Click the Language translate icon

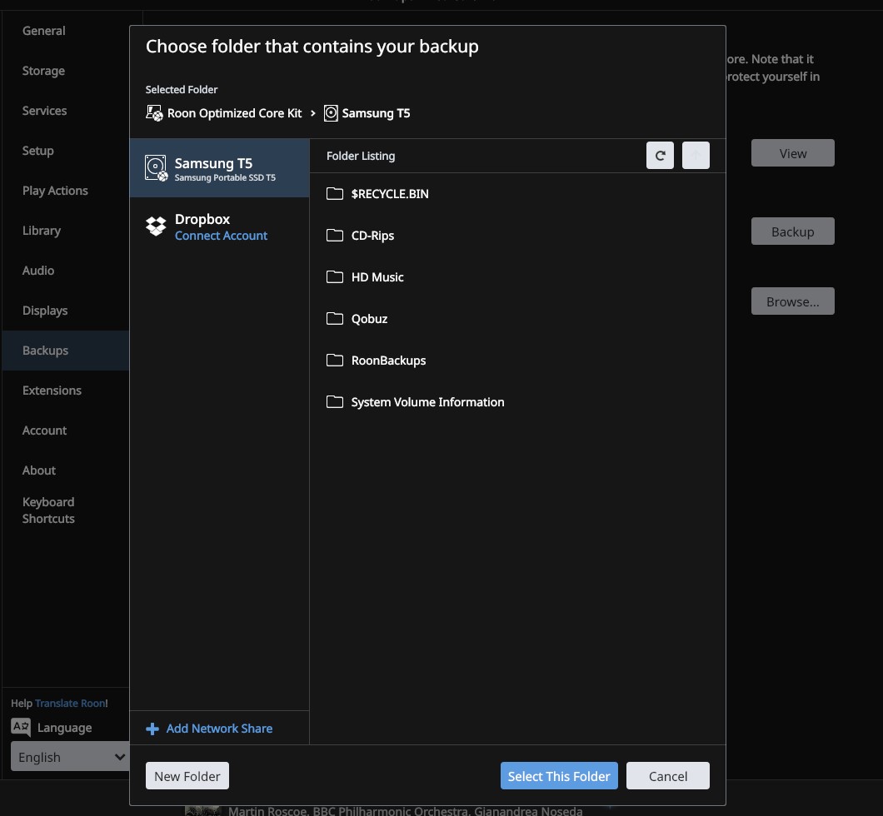[x=21, y=727]
